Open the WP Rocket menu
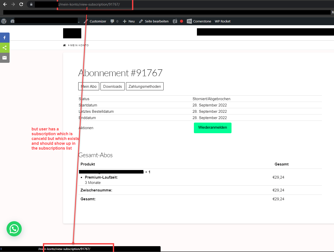The height and width of the screenshot is (252, 334). pos(222,21)
